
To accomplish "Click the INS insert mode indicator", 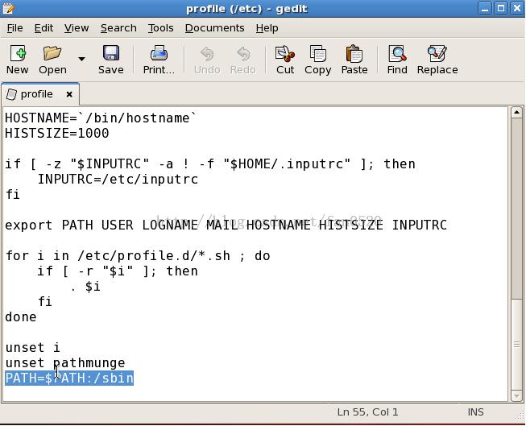I will pyautogui.click(x=476, y=412).
